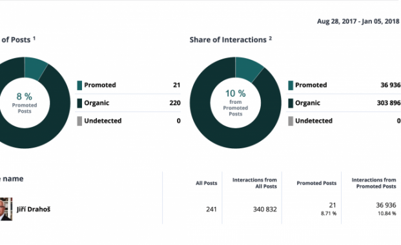The image size is (401, 245).
Task: Click the 340 832 interactions value cell
Action: (x=265, y=210)
